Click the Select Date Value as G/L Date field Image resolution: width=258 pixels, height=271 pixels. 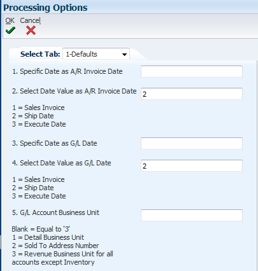pos(192,165)
